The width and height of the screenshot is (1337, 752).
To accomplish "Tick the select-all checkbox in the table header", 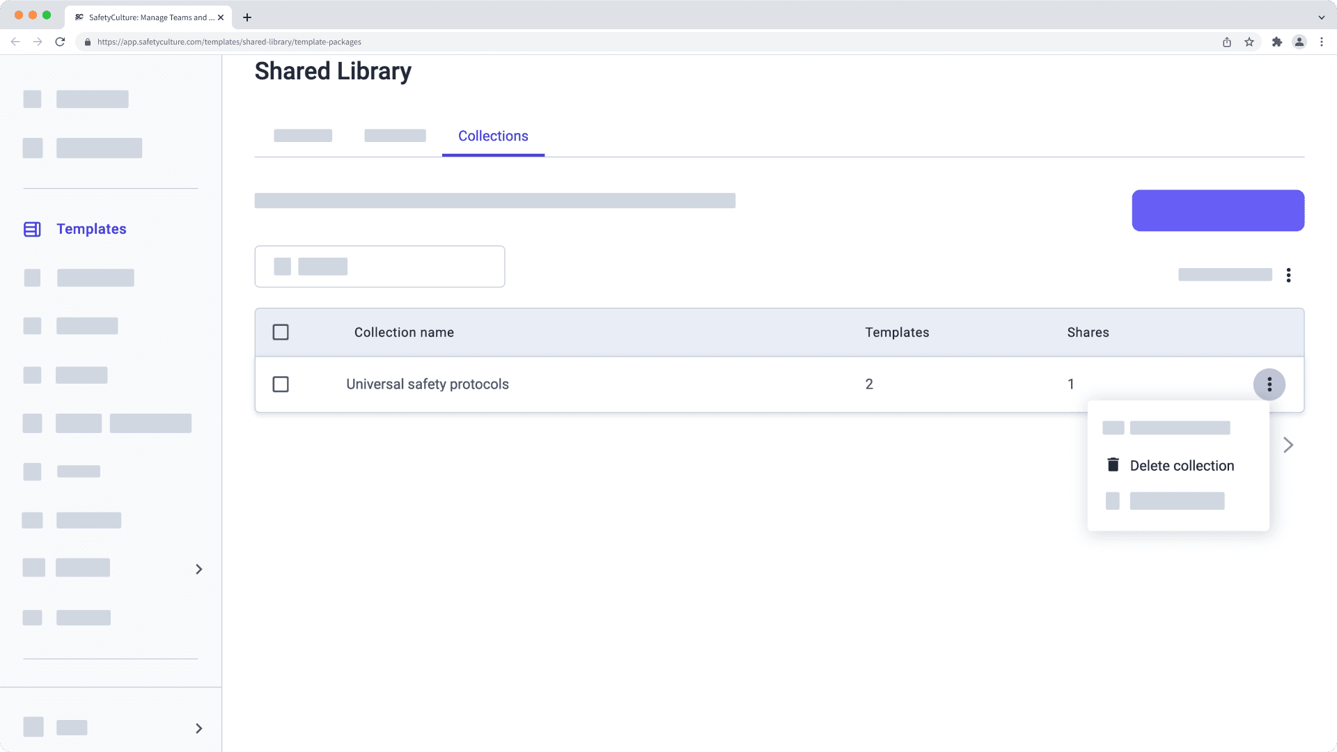I will point(281,332).
